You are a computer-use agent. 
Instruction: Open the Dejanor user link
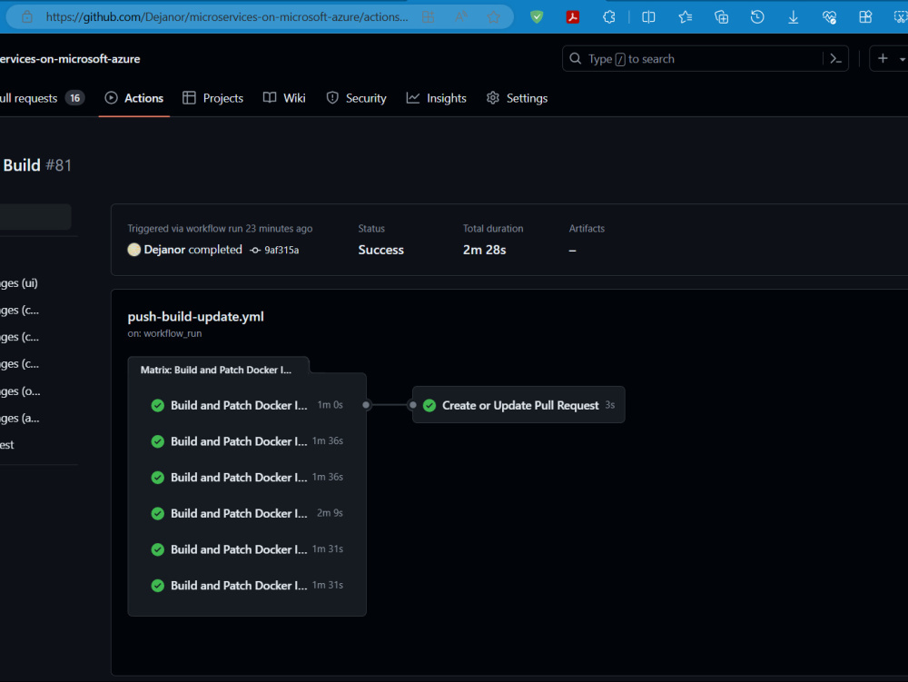164,250
